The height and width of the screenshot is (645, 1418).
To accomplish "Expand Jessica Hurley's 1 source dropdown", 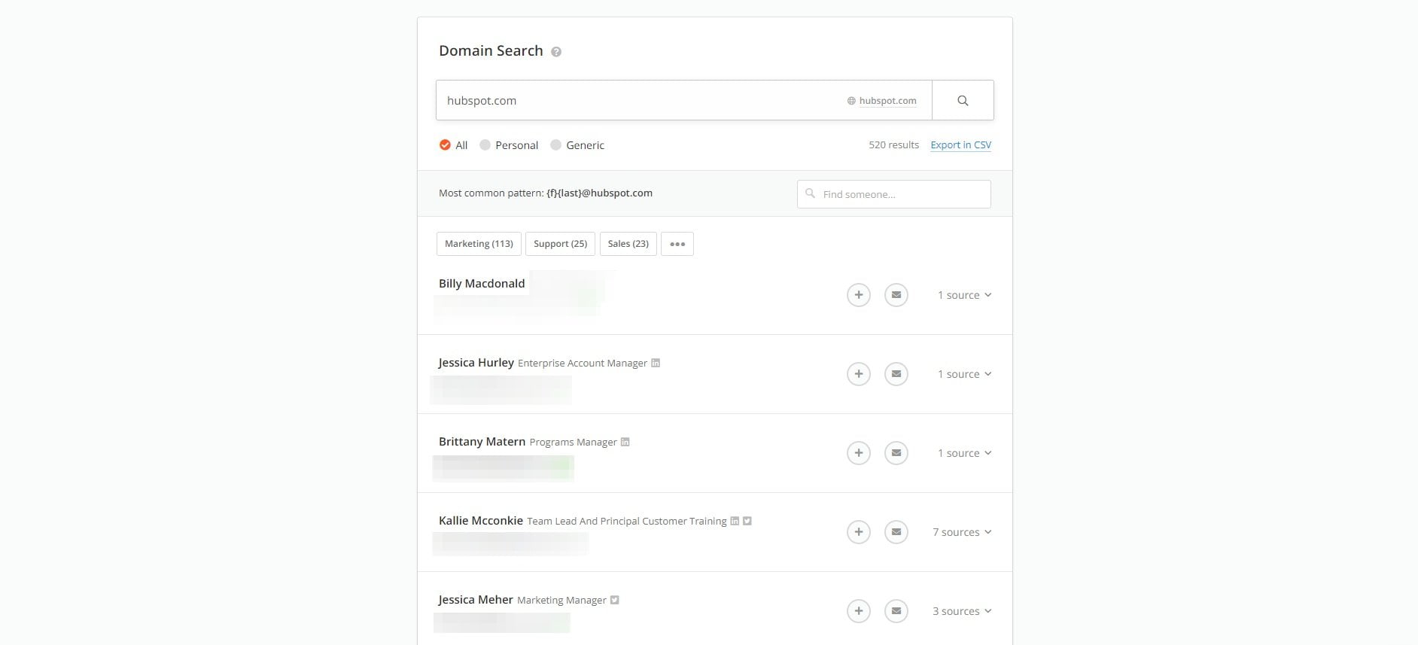I will (965, 374).
